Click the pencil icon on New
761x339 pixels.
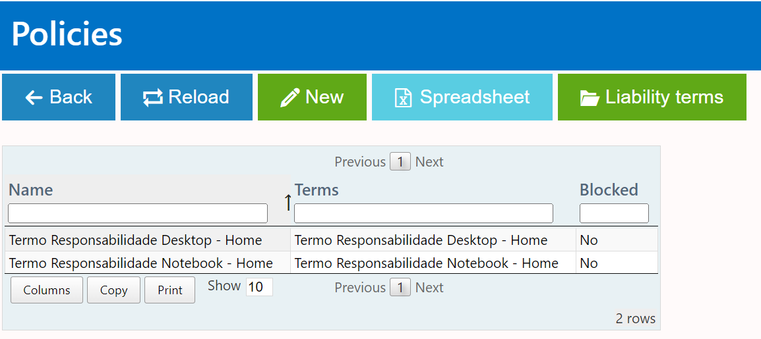click(289, 98)
